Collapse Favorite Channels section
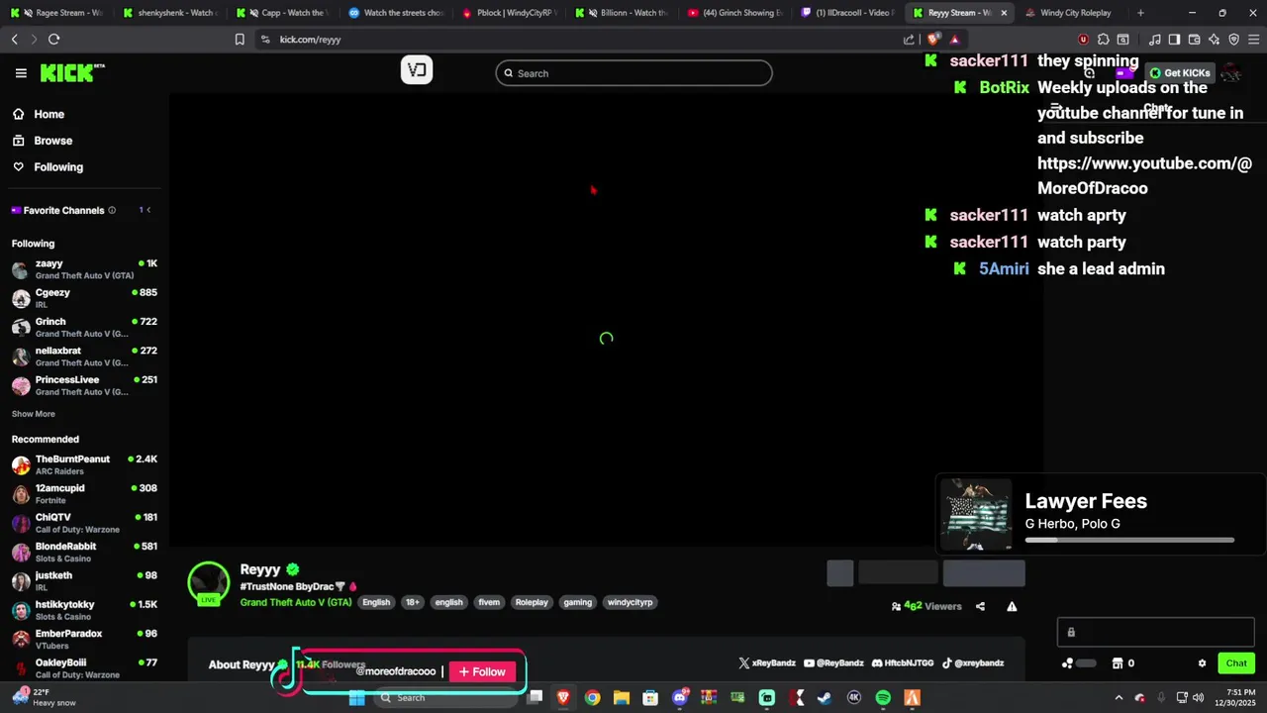Viewport: 1267px width, 713px height. 148,210
